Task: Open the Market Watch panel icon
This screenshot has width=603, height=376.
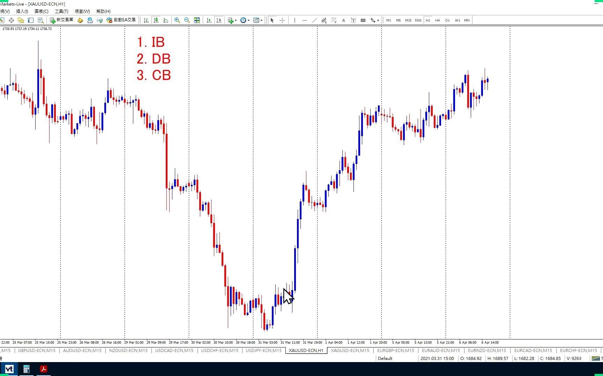Action: point(2,20)
